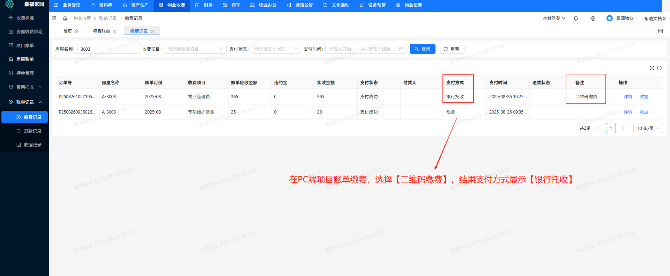Viewport: 670px width, 276px height.
Task: Open the 支付状态 dropdown
Action: [x=276, y=49]
